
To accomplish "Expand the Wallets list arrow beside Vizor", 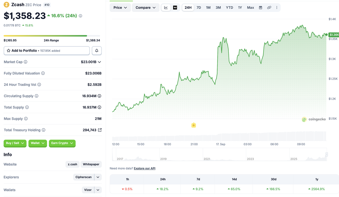I will click(98, 190).
